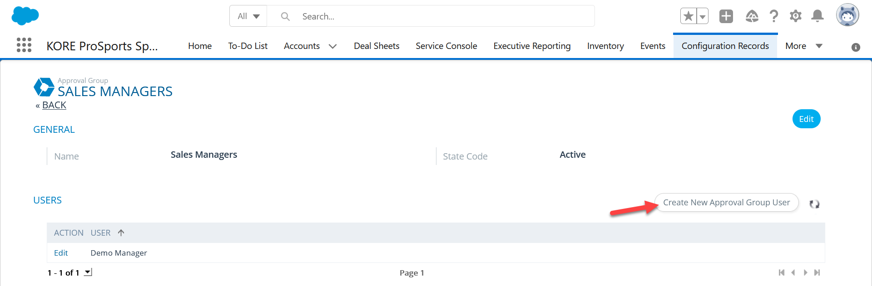Go to the first page of users

click(782, 272)
